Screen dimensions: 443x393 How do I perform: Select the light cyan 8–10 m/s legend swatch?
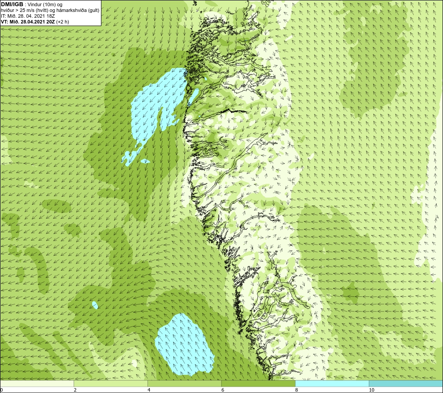coord(332,383)
